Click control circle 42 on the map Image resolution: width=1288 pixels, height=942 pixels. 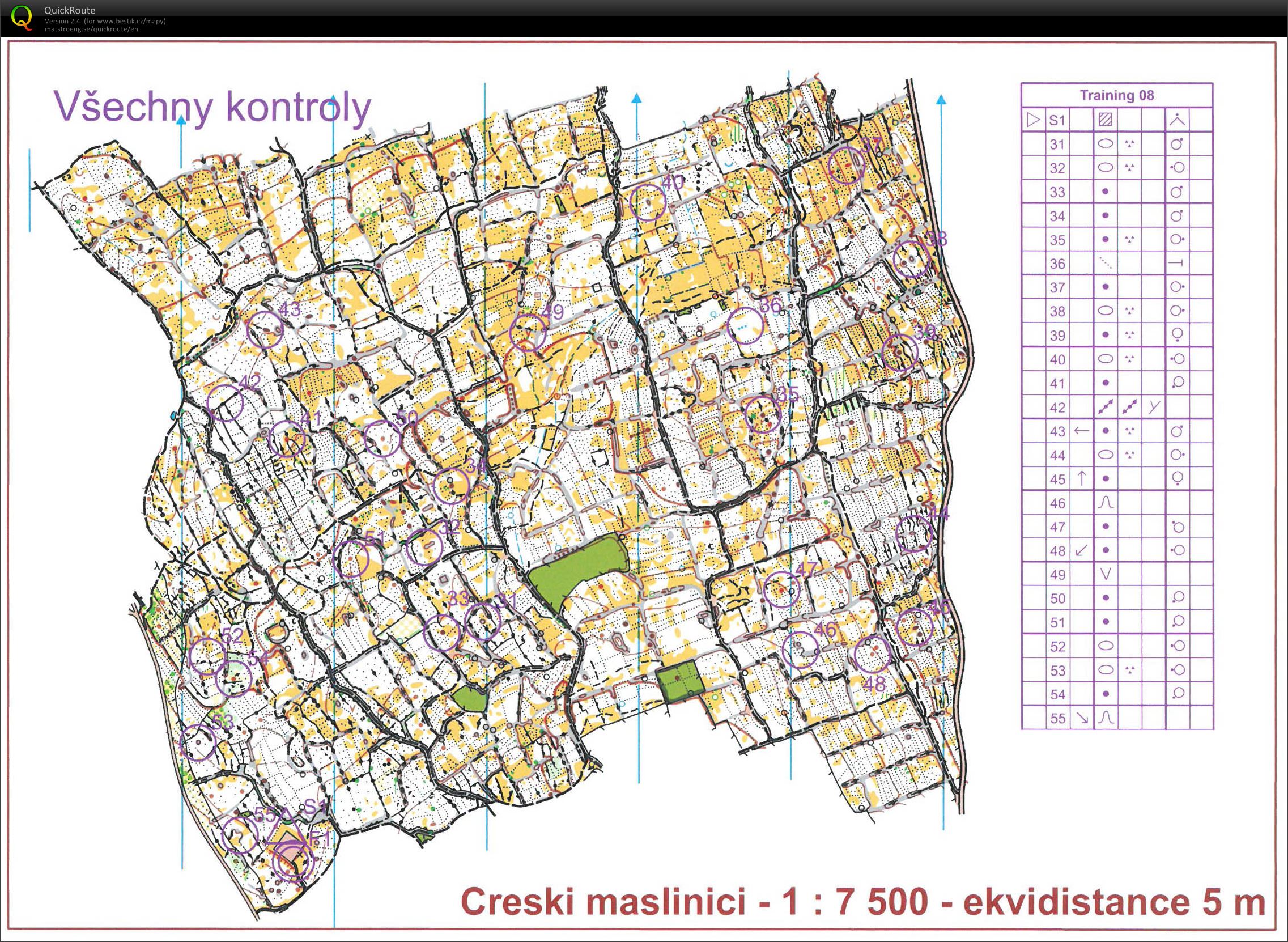[225, 402]
